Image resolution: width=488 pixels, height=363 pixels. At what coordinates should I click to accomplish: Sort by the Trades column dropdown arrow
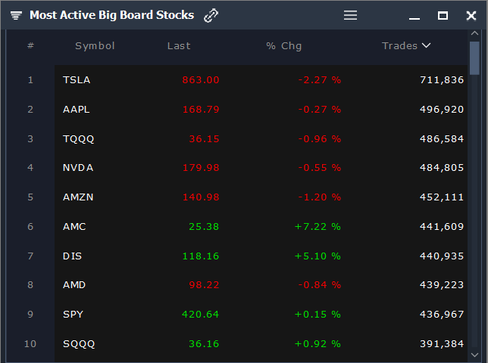[427, 45]
